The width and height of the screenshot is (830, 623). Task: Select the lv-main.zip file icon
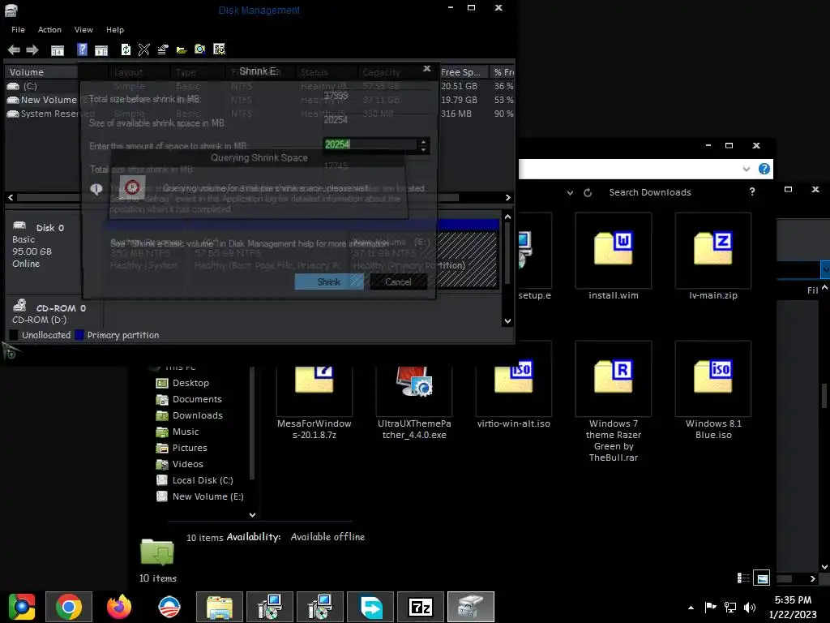[x=713, y=250]
